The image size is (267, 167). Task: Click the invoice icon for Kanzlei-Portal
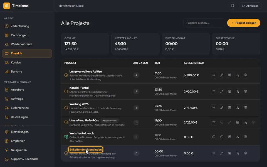click(230, 91)
